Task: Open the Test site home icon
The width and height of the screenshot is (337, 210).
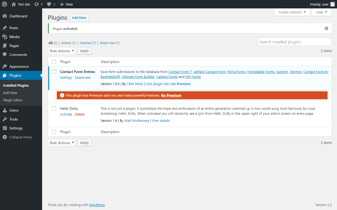Action: coord(14,4)
